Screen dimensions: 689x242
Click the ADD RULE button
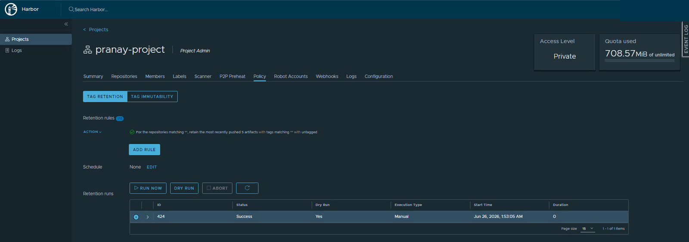click(x=144, y=149)
